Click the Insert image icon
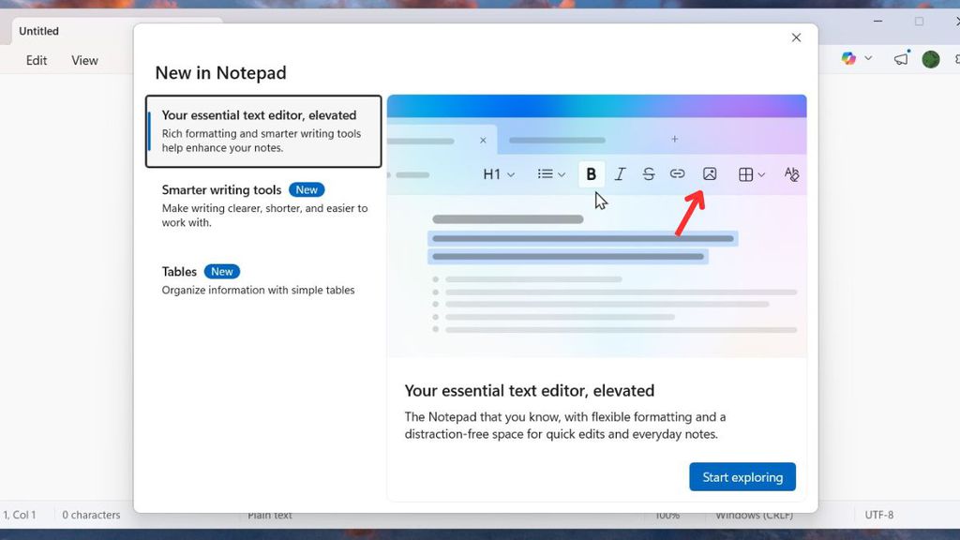960x540 pixels. [710, 174]
